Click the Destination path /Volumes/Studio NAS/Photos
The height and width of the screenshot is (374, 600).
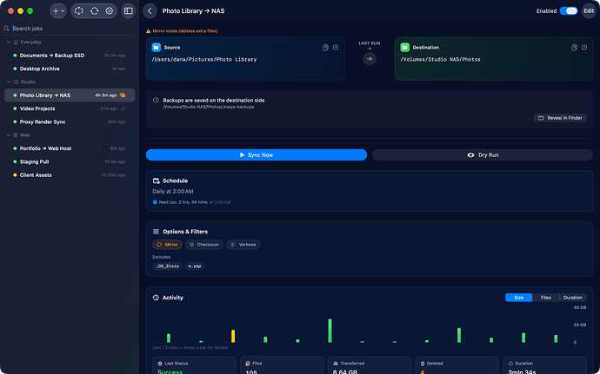tap(440, 60)
